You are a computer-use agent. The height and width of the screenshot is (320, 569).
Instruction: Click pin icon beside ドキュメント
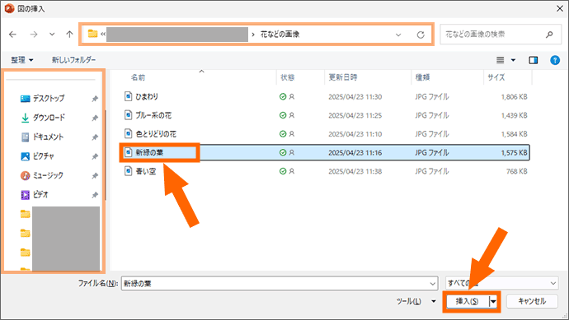95,137
